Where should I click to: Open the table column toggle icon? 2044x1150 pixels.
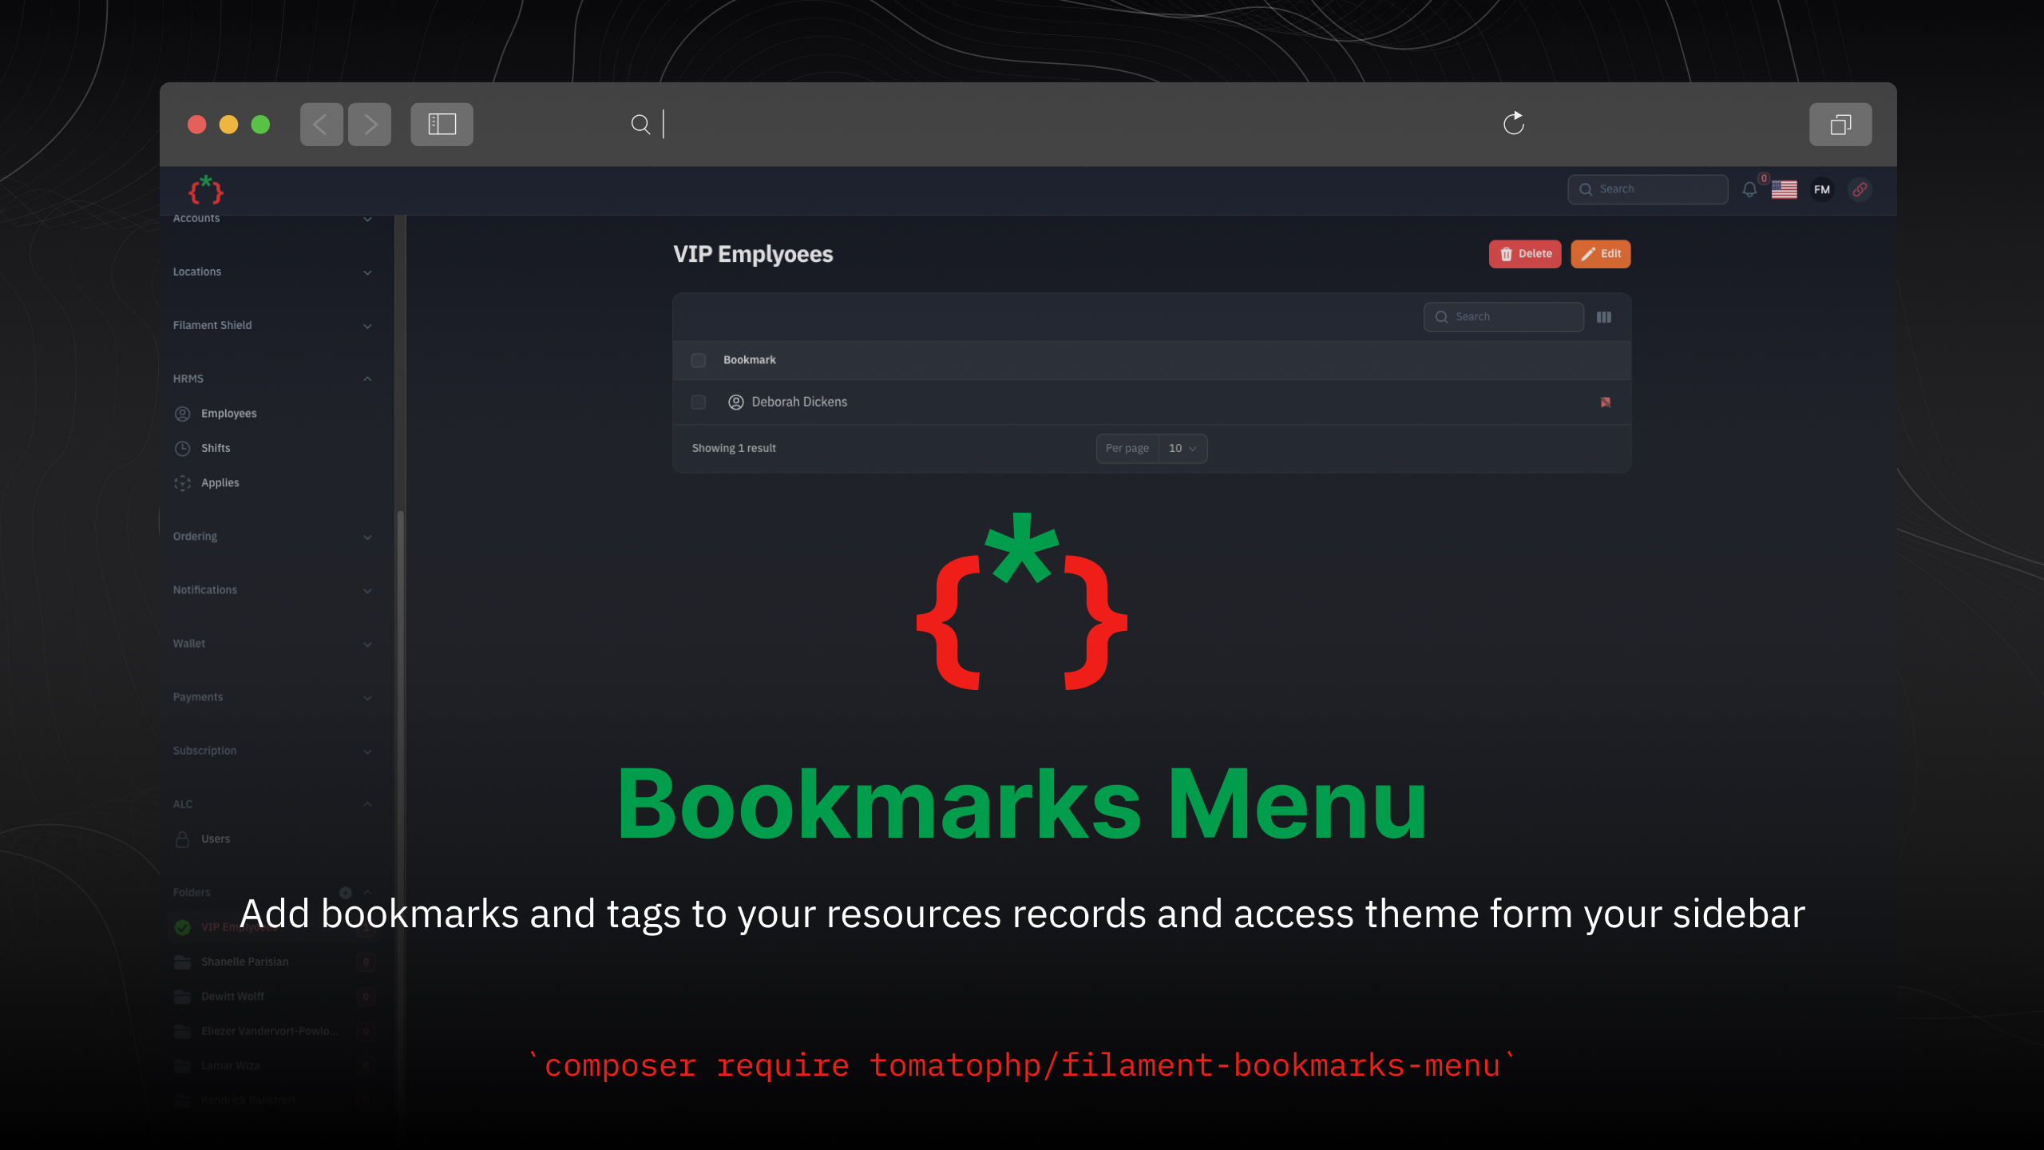pos(1603,317)
